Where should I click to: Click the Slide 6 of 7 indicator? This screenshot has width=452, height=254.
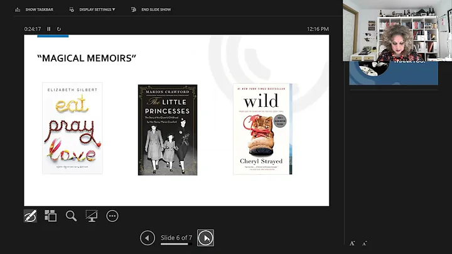click(176, 238)
